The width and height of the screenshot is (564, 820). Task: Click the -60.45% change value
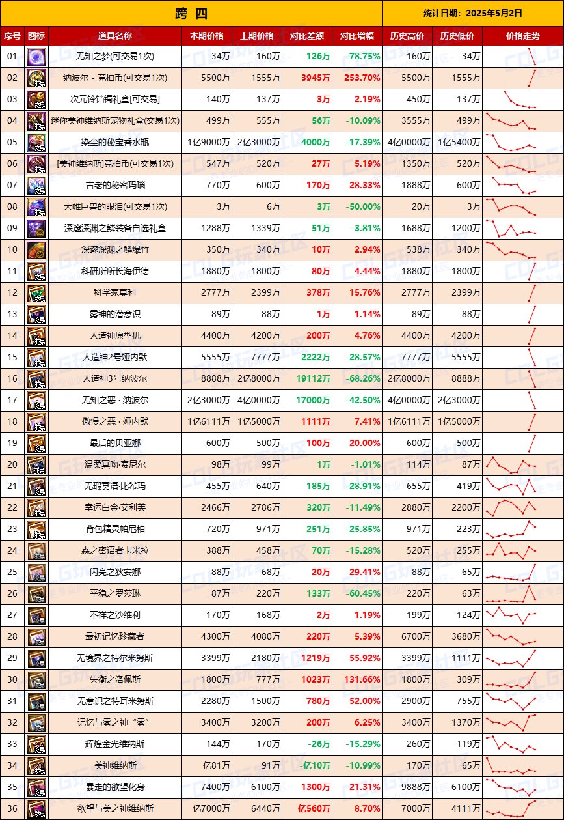point(362,593)
